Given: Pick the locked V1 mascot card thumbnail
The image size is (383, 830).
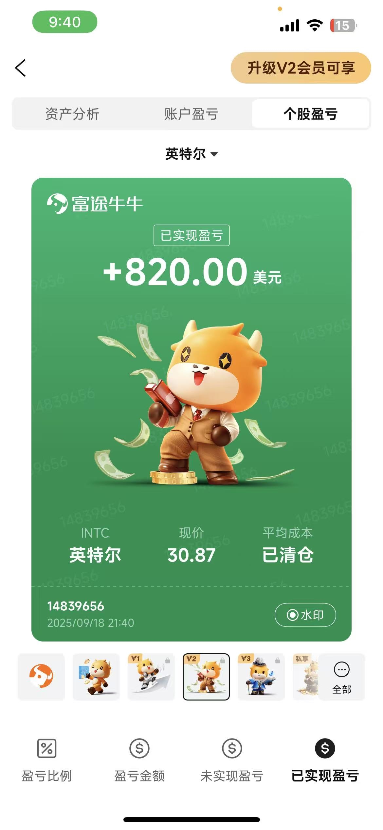Looking at the screenshot, I should (x=151, y=677).
